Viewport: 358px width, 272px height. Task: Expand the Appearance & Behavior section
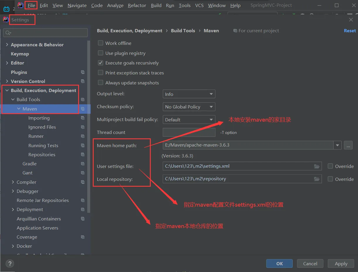click(x=7, y=45)
